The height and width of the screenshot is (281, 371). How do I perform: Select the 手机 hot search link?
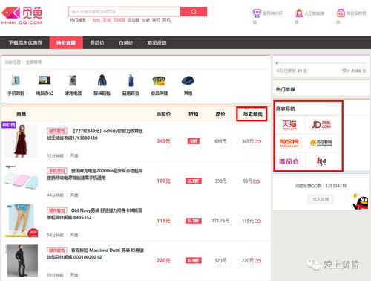[156, 20]
